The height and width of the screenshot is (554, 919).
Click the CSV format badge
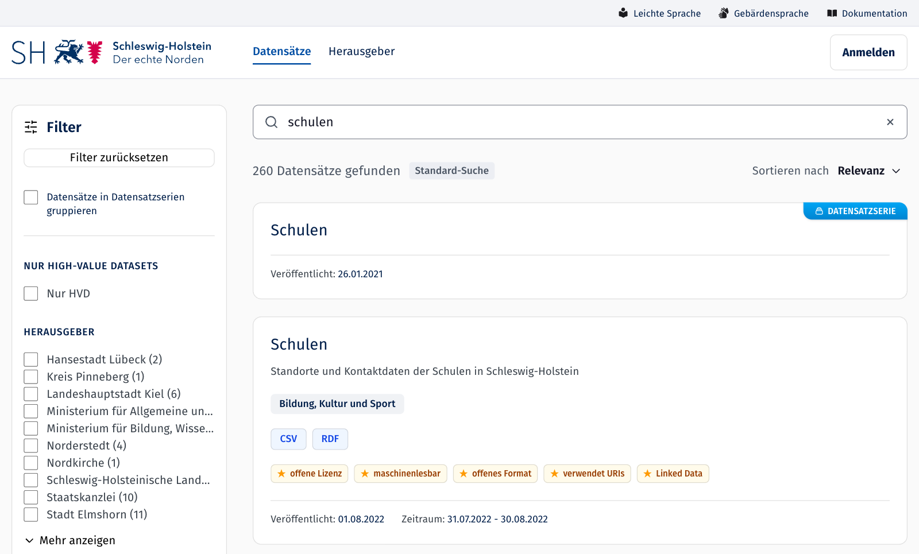click(x=288, y=439)
